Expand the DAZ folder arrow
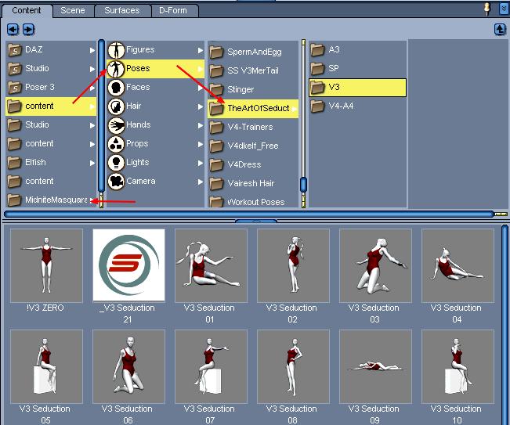The image size is (510, 425). click(x=92, y=50)
